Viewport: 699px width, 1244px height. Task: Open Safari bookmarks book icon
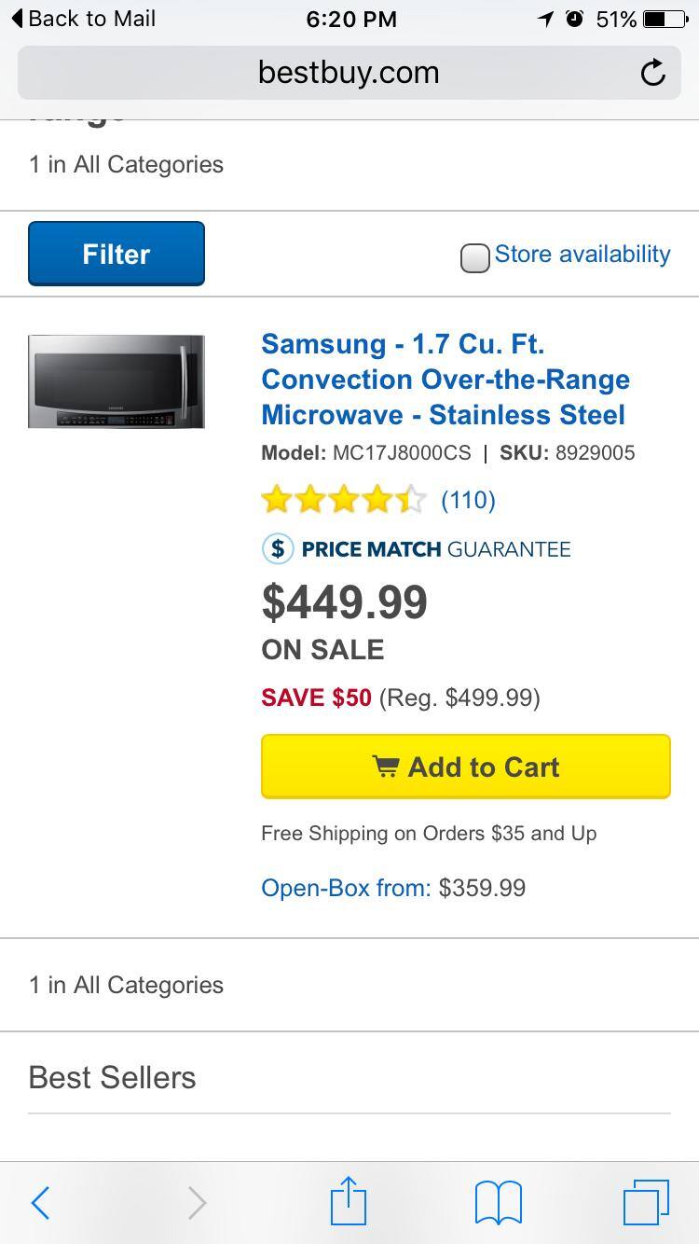click(x=499, y=1203)
